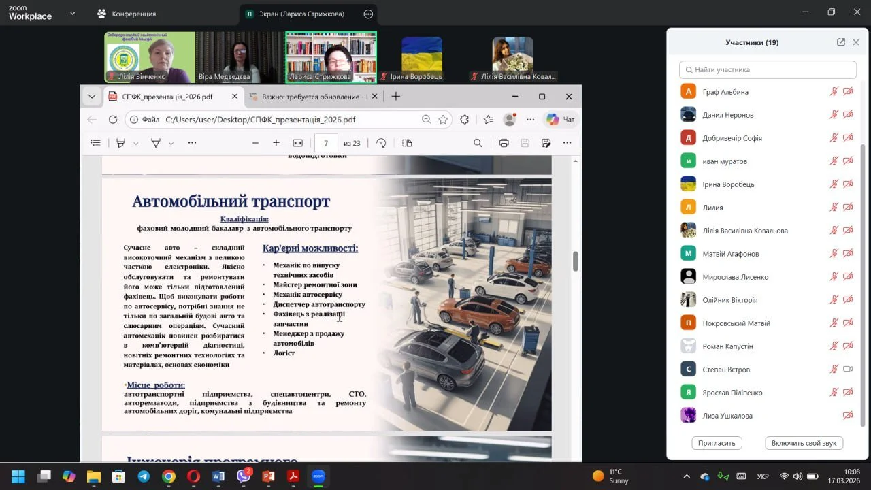Open zoom magnifier in address bar

426,120
